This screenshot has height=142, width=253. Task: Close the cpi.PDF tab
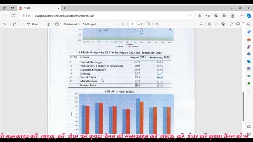pos(59,8)
